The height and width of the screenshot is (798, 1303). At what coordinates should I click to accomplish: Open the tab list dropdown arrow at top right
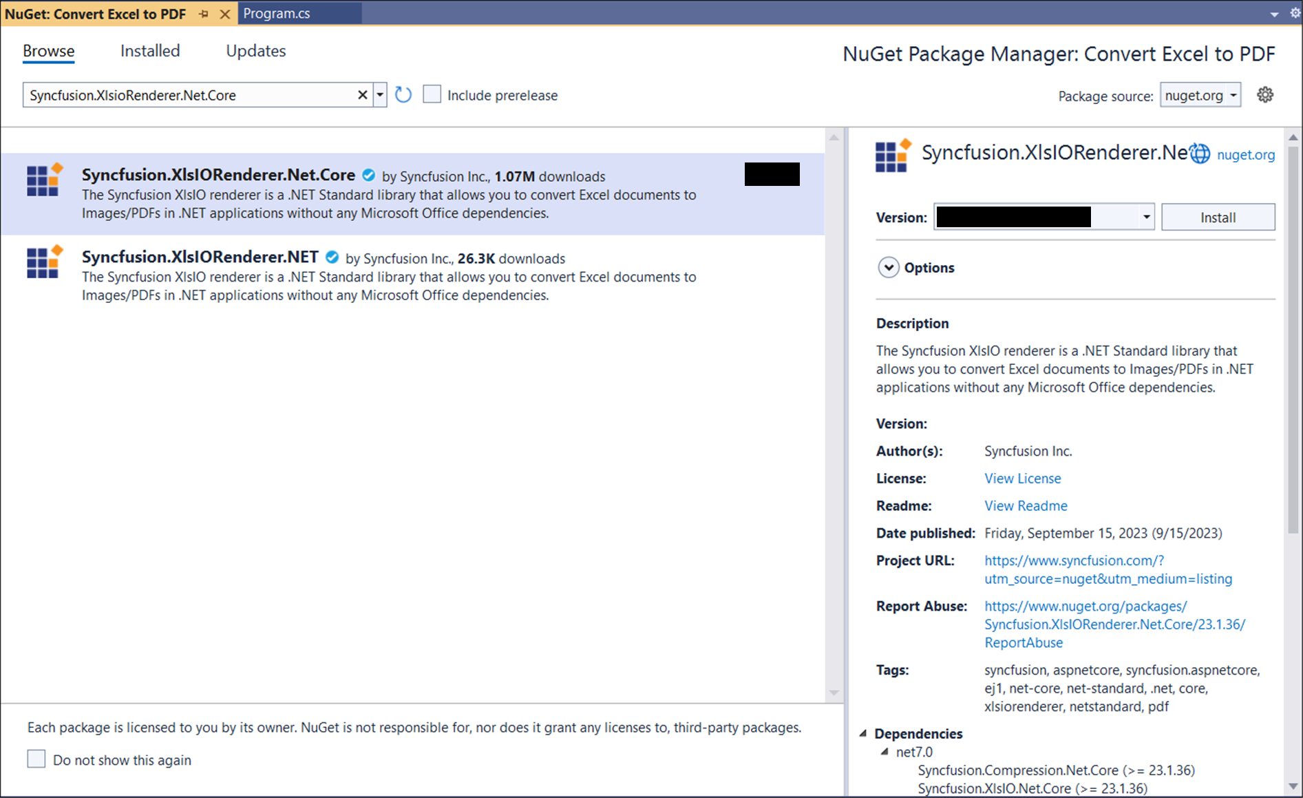coord(1274,14)
